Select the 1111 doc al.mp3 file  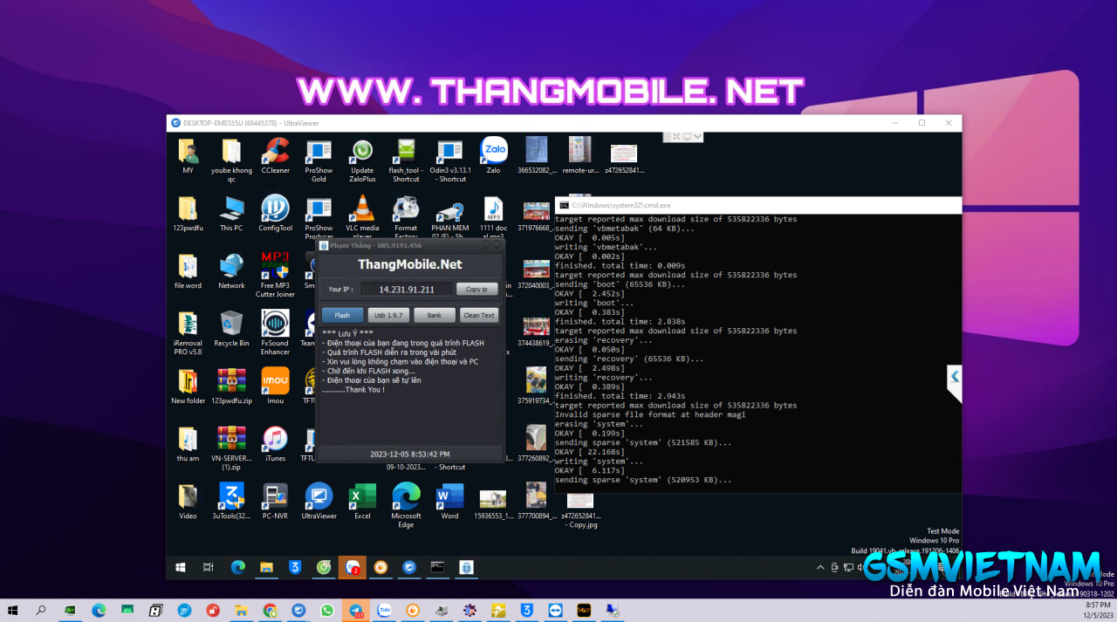pos(493,216)
